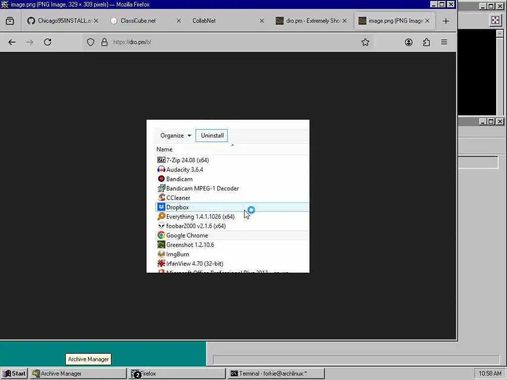
Task: Close the dro.pm Extremely Short tab
Action: click(345, 21)
